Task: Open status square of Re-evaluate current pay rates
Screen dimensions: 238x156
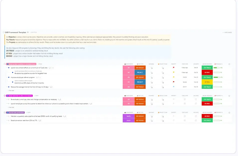Action: pyautogui.click(x=9, y=99)
